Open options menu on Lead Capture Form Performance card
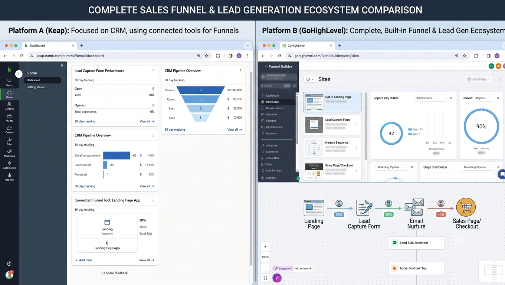Viewport: 505px width, 285px height. (x=153, y=71)
